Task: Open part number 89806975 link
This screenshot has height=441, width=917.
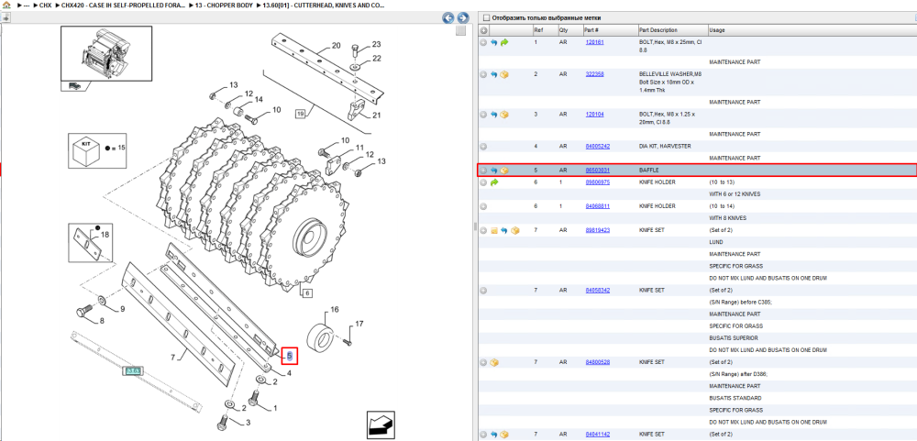Action: coord(598,182)
